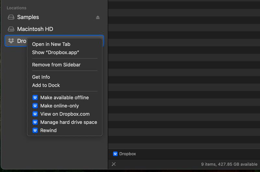Click Dropbox icon beside Rewind
Screen dimensions: 260x172
35,130
